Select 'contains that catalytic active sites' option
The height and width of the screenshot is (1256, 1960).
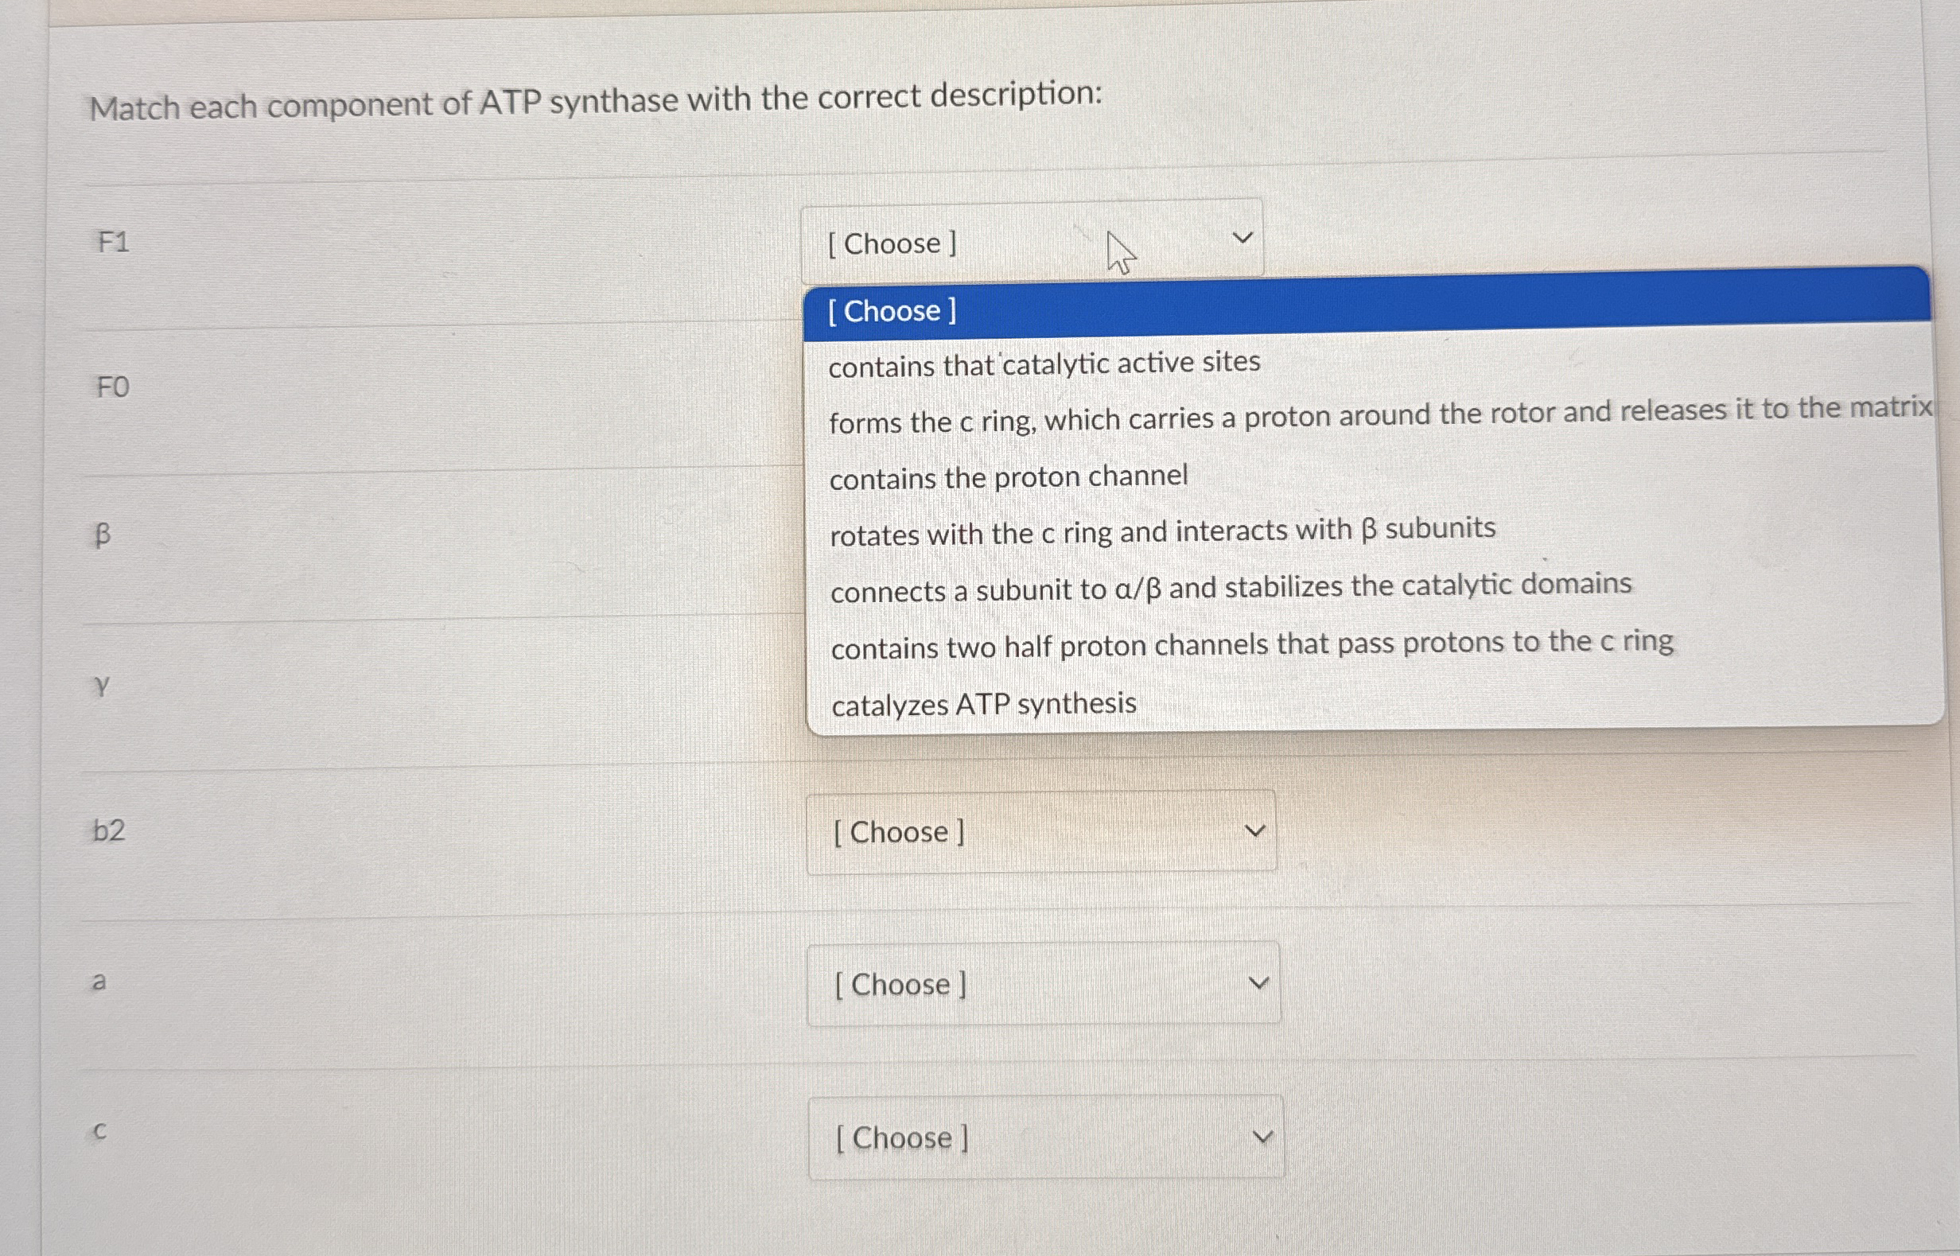coord(1044,364)
